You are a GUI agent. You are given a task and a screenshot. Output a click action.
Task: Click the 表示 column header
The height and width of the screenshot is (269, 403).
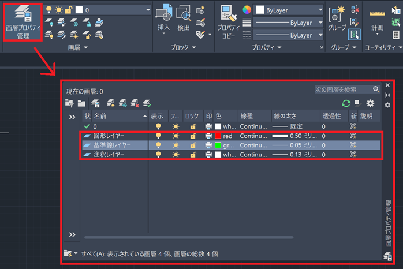click(158, 116)
